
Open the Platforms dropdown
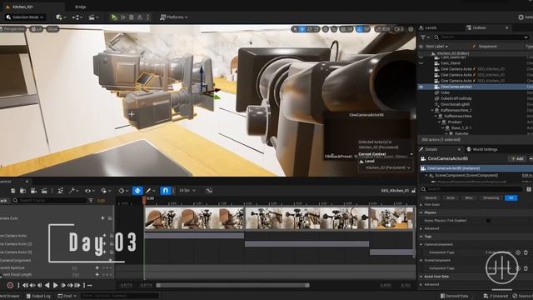coord(174,17)
